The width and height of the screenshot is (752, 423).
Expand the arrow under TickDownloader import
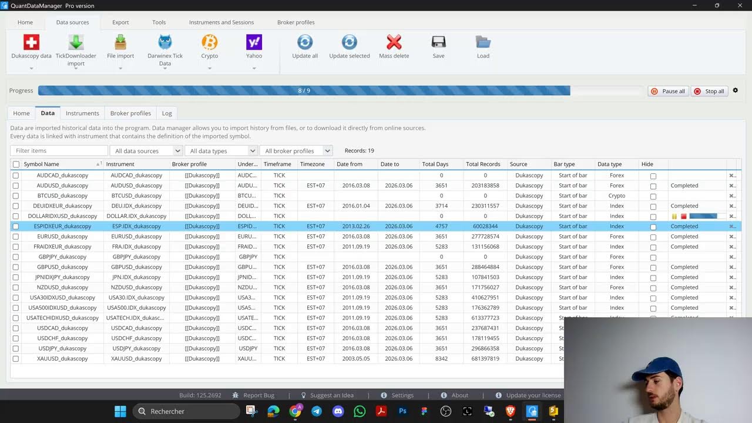[x=76, y=68]
